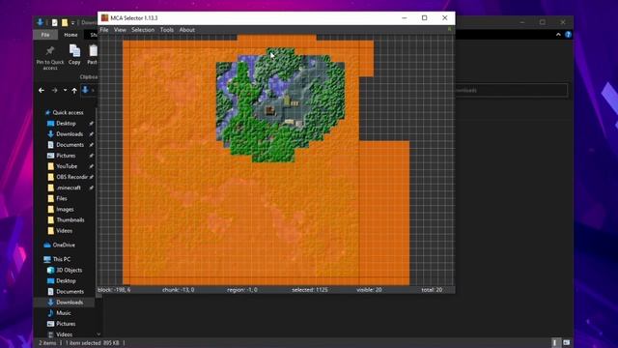
Task: Click the File tab in File Explorer ribbon
Action: (x=45, y=35)
